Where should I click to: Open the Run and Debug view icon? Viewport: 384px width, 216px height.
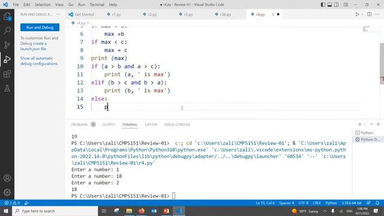[7, 59]
